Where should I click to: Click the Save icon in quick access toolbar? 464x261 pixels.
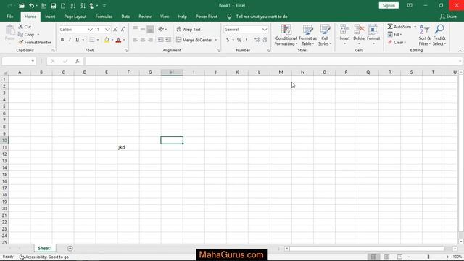(x=53, y=6)
